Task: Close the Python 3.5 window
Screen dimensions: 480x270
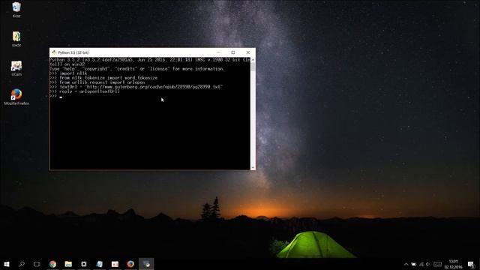Action: [248, 52]
